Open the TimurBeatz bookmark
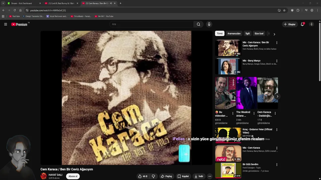 81,16
